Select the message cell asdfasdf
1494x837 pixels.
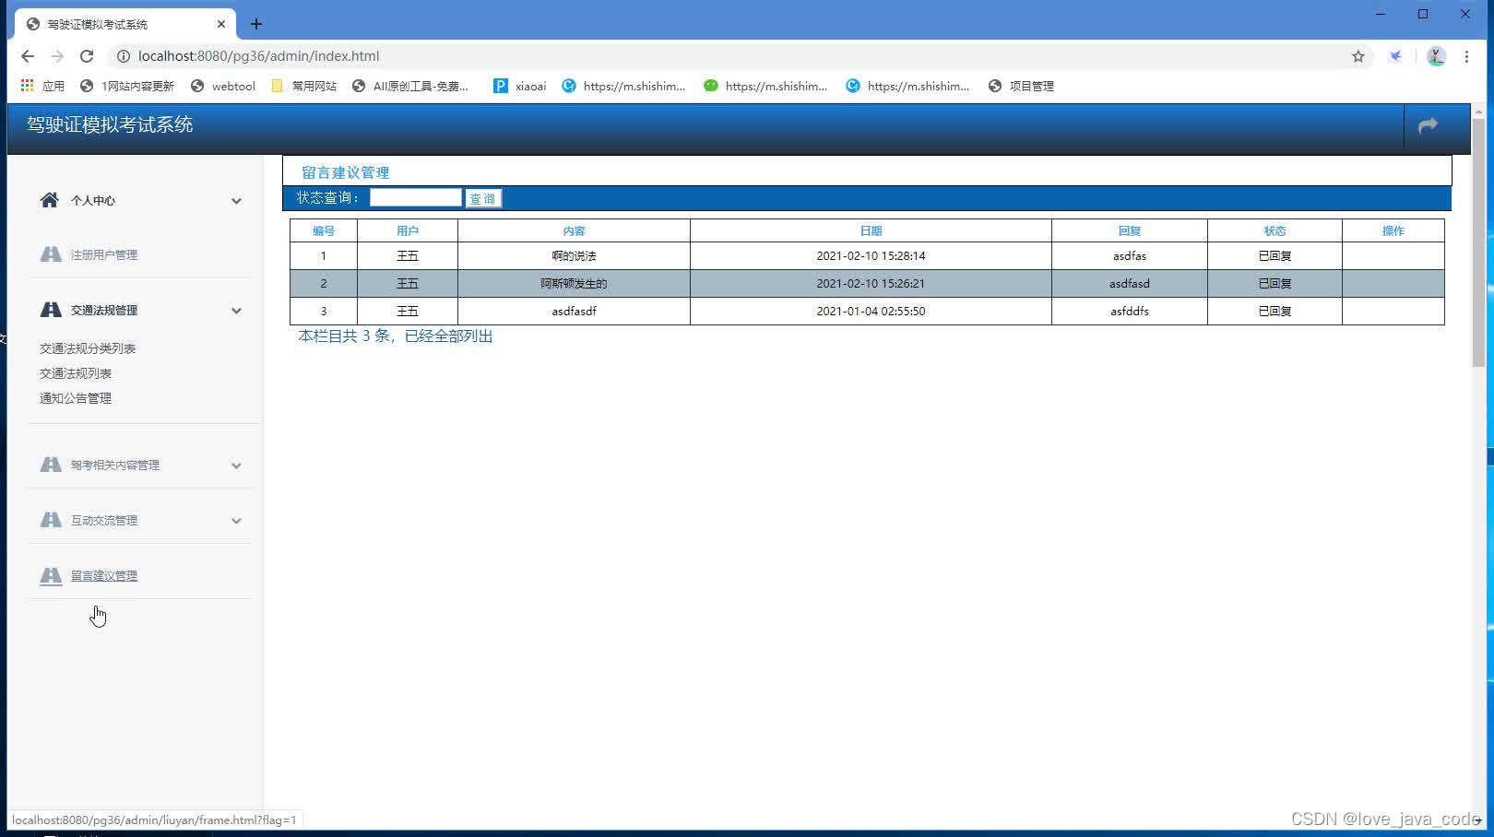pyautogui.click(x=574, y=311)
